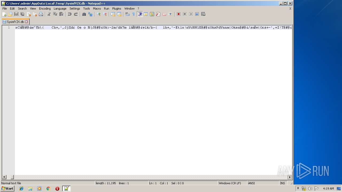Toggle the indent guide button

pyautogui.click(x=140, y=14)
